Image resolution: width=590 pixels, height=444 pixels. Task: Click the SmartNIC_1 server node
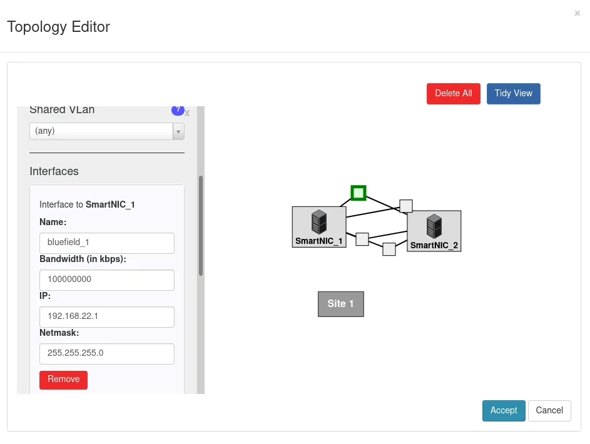319,227
